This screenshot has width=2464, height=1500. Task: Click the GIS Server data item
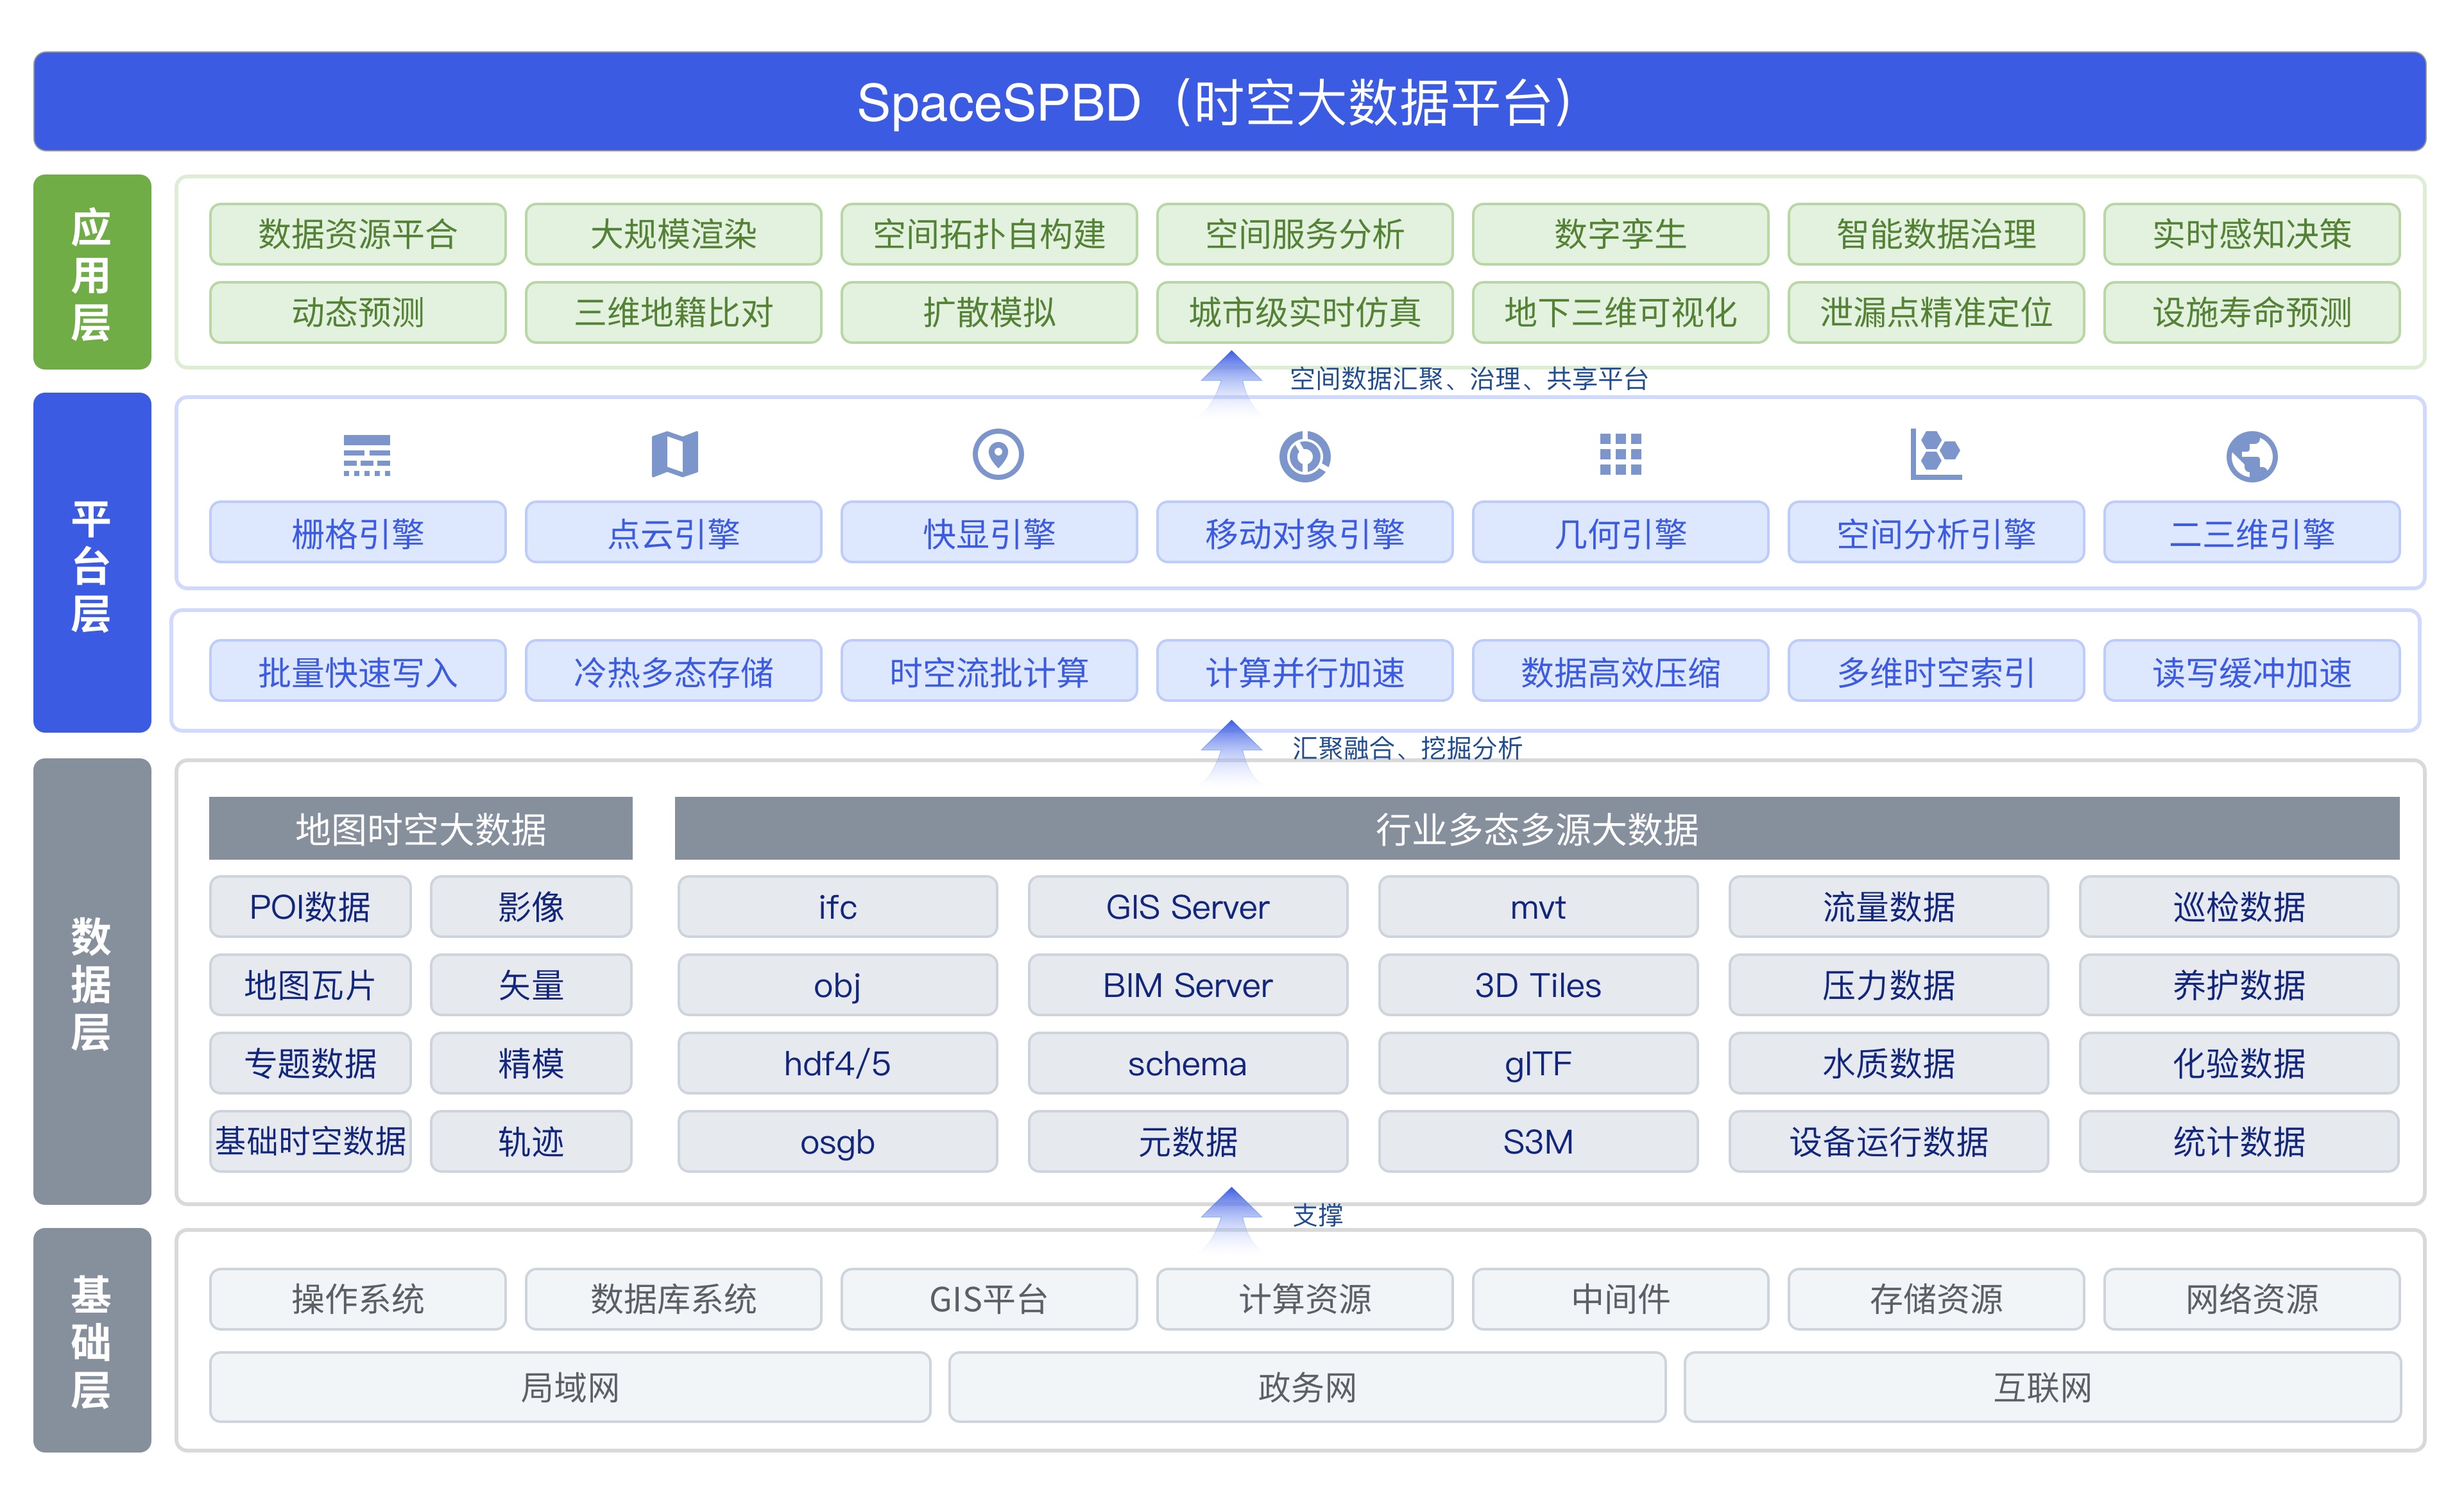click(x=1187, y=907)
